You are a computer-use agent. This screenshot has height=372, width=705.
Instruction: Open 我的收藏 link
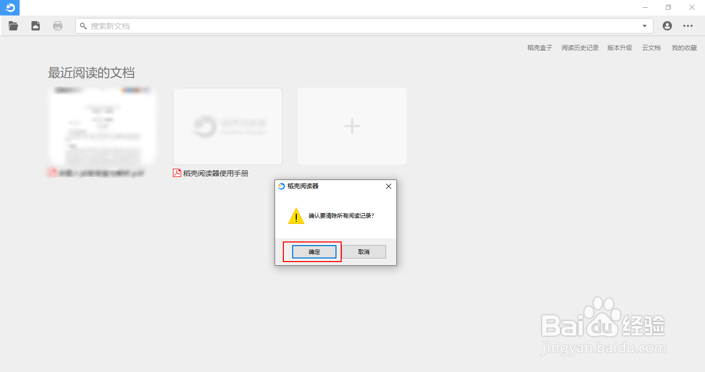click(x=684, y=47)
